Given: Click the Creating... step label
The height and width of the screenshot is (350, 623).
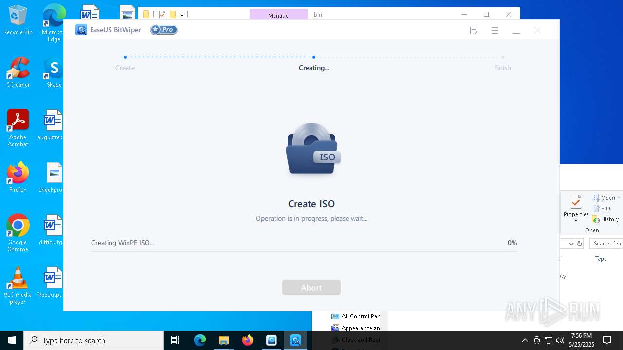Looking at the screenshot, I should [x=314, y=68].
